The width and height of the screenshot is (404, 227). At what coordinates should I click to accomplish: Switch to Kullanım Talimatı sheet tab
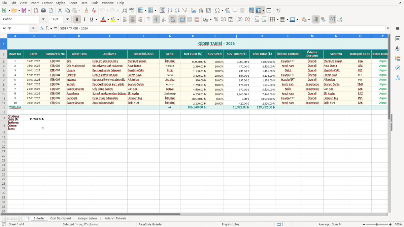115,218
